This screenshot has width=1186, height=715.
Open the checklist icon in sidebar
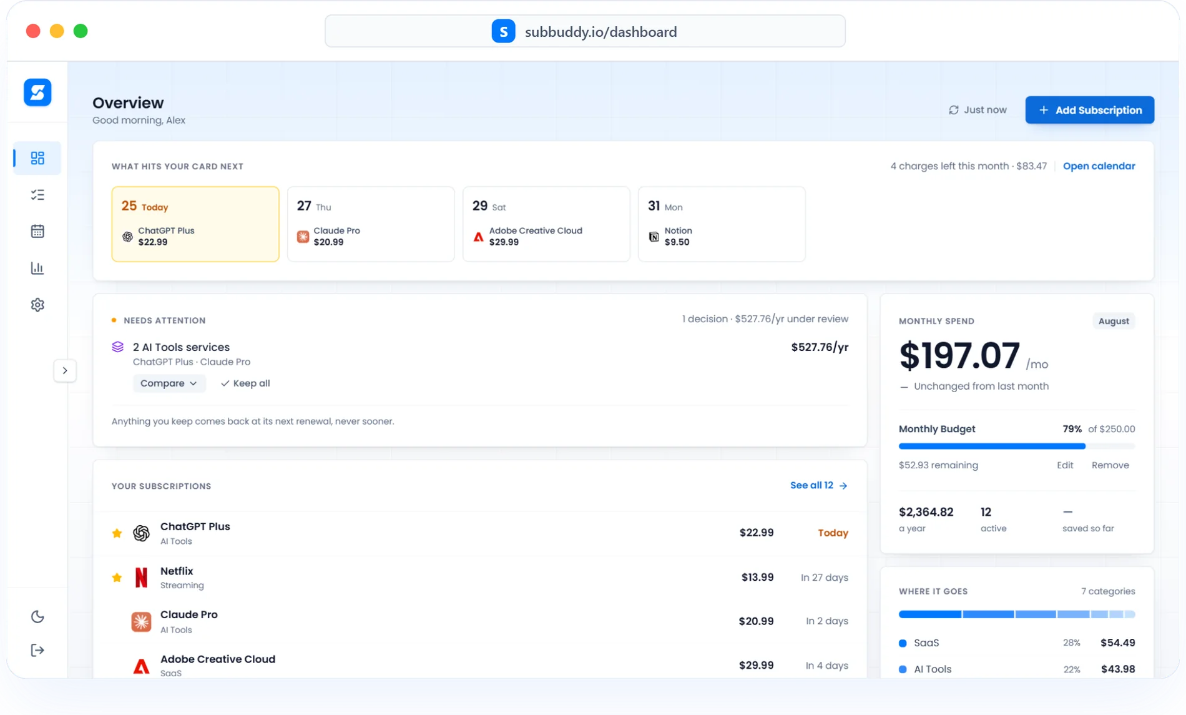click(37, 195)
